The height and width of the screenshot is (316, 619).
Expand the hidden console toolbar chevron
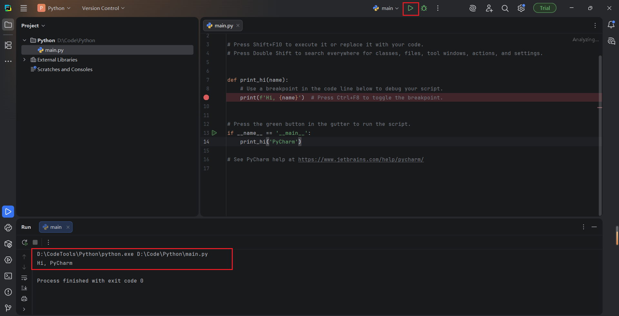24,309
